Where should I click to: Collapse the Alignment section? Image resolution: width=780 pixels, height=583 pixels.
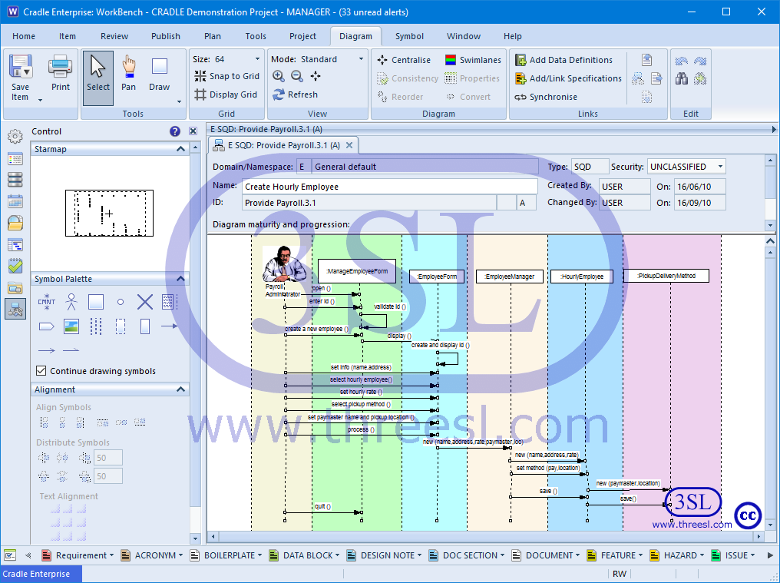(x=180, y=389)
